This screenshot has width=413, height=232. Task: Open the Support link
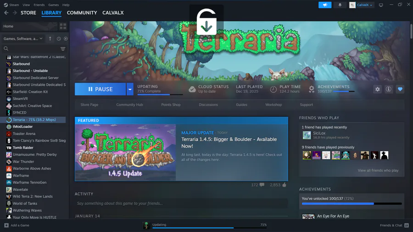(x=307, y=105)
